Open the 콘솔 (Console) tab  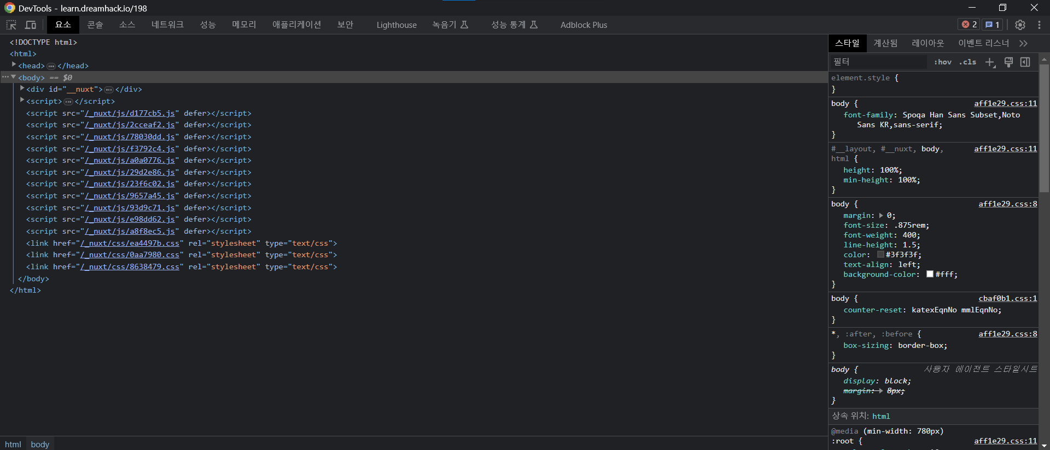(x=95, y=25)
